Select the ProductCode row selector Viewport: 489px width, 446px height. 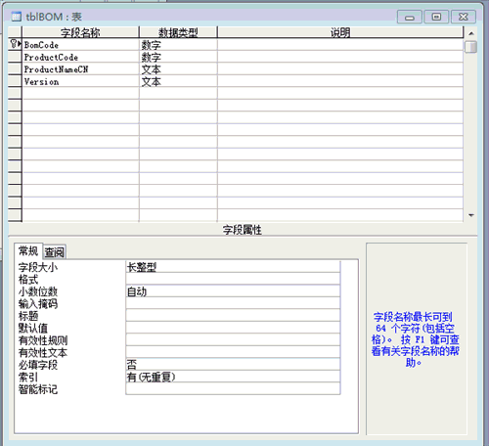point(15,57)
